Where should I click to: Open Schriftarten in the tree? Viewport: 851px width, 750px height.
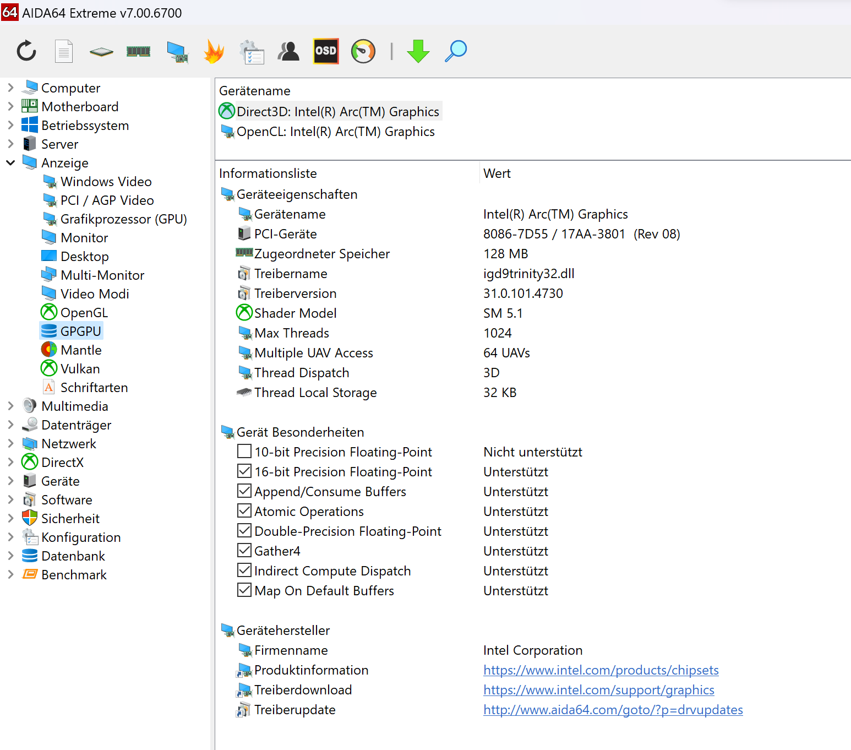point(85,387)
